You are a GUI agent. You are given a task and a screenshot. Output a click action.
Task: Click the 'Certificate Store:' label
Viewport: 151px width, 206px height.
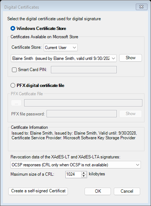click(x=27, y=47)
